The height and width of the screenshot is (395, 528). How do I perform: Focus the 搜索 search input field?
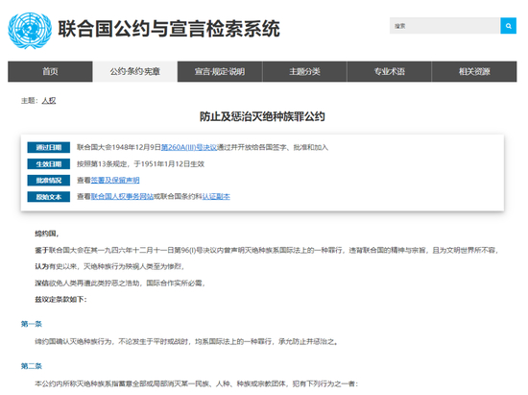coord(444,26)
